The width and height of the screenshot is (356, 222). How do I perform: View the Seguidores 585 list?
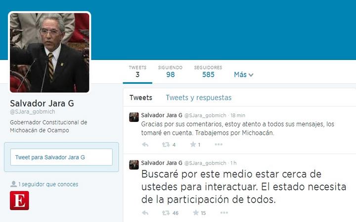click(208, 72)
